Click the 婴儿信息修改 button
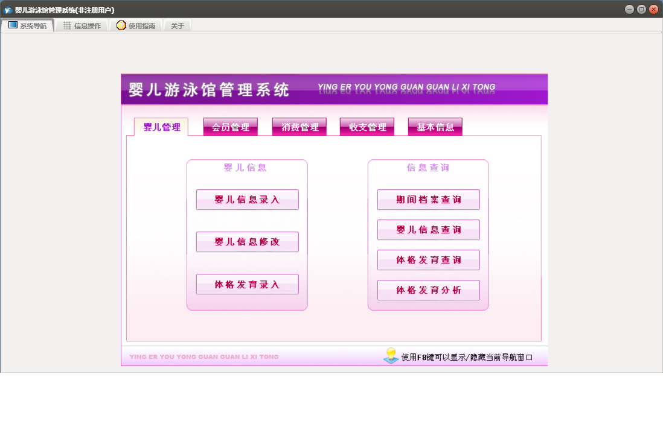The image size is (663, 430). tap(248, 242)
